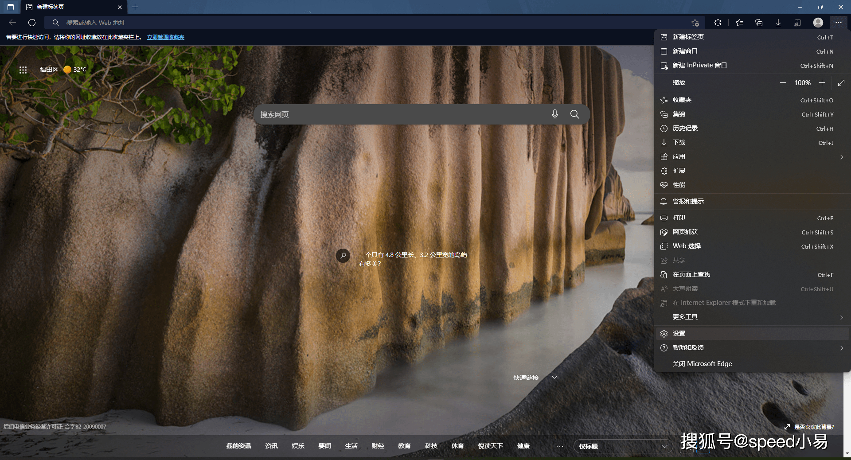851x460 pixels.
Task: Open the app launcher grid icon
Action: click(23, 70)
